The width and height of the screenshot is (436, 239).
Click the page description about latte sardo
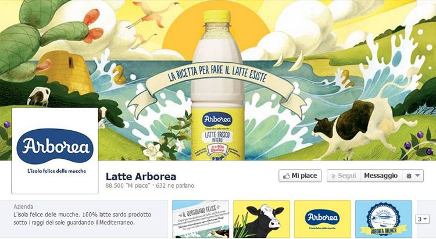coord(83,219)
